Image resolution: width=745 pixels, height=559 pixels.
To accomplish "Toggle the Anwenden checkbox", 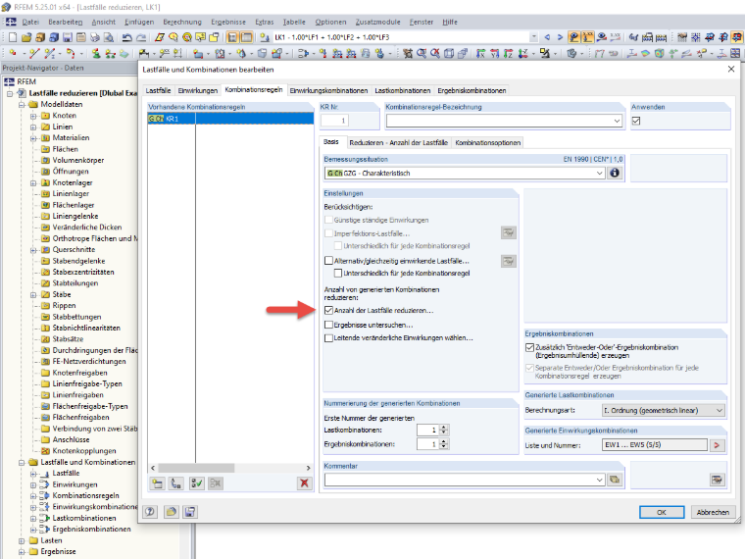I will click(636, 121).
